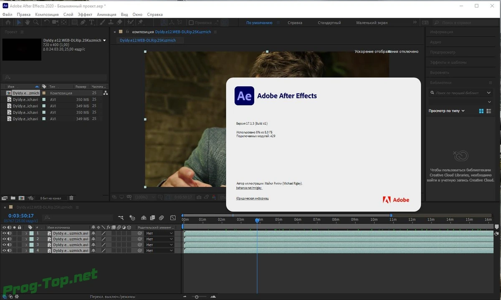Viewport: 501px width, 300px height.
Task: Click the current time 0:03:50:17 field
Action: 21,216
